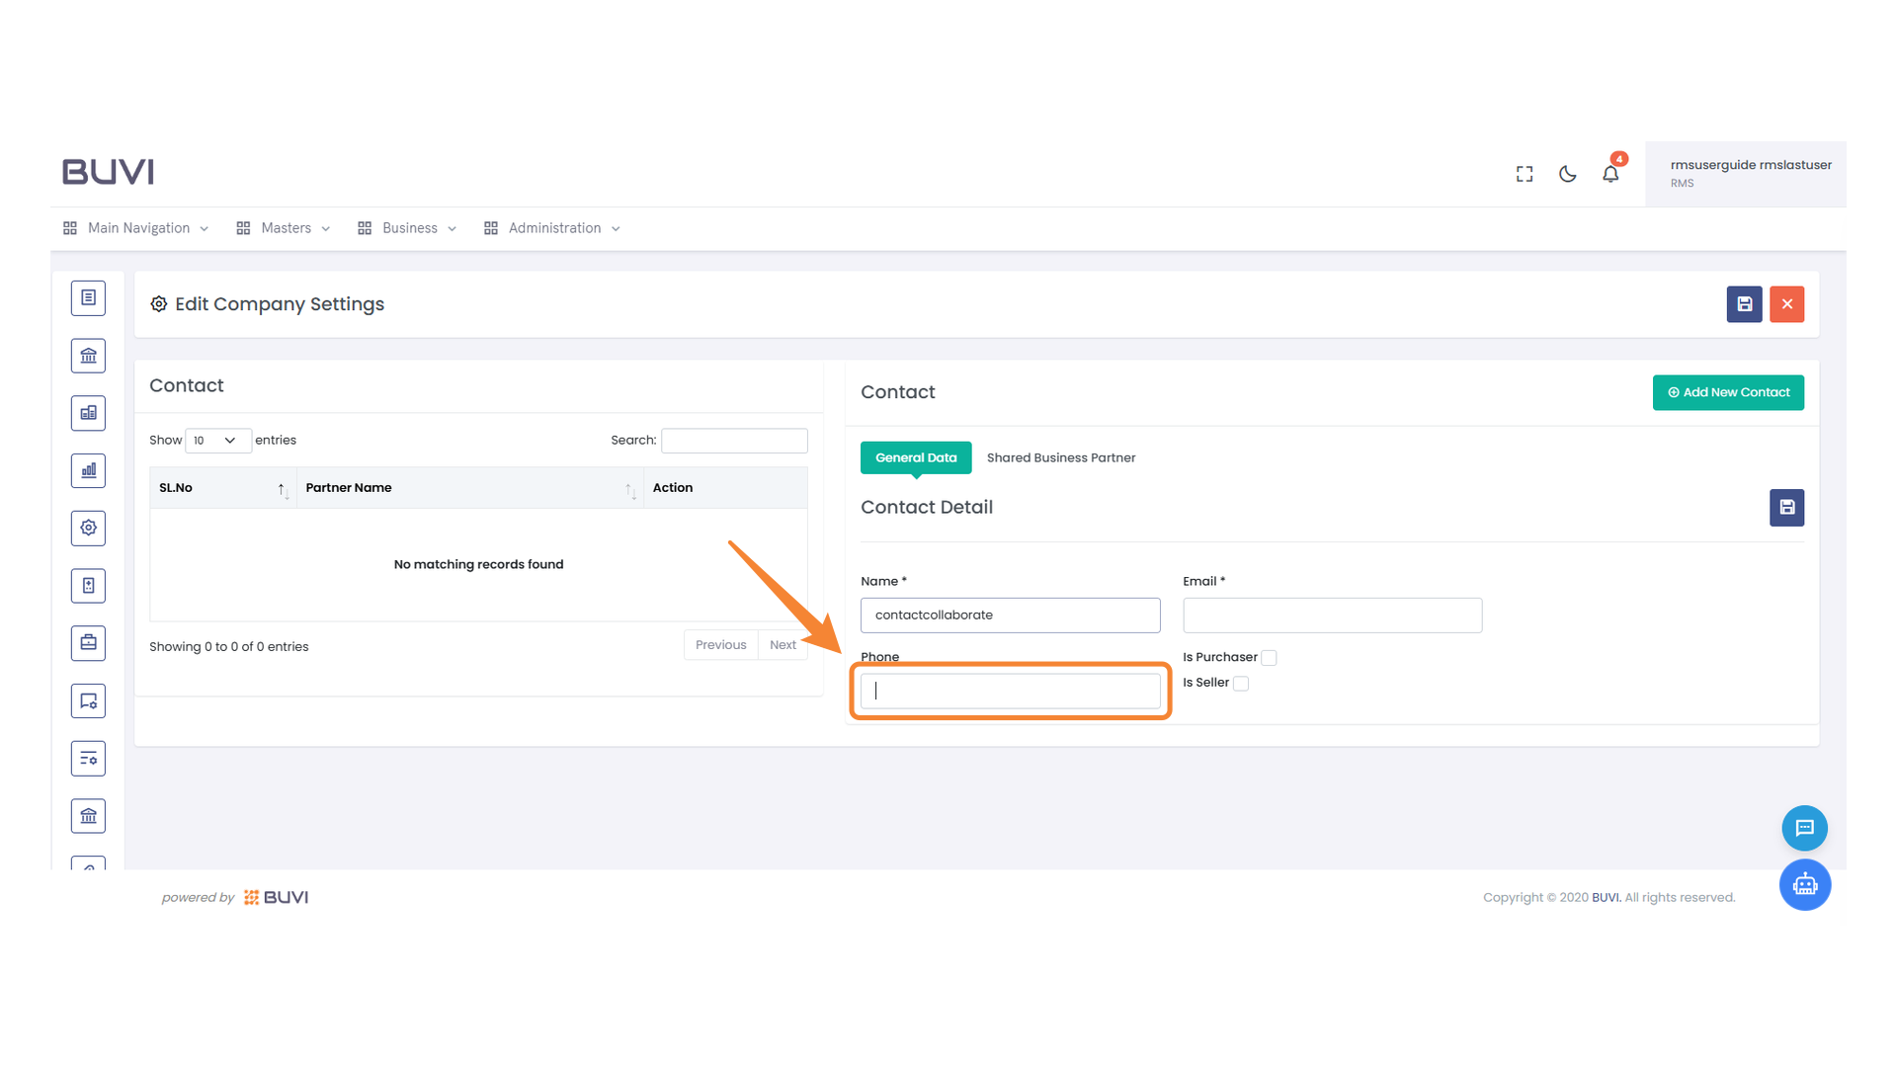Click inside the highlighted Phone input field
Viewport: 1897px width, 1067px height.
[1010, 690]
